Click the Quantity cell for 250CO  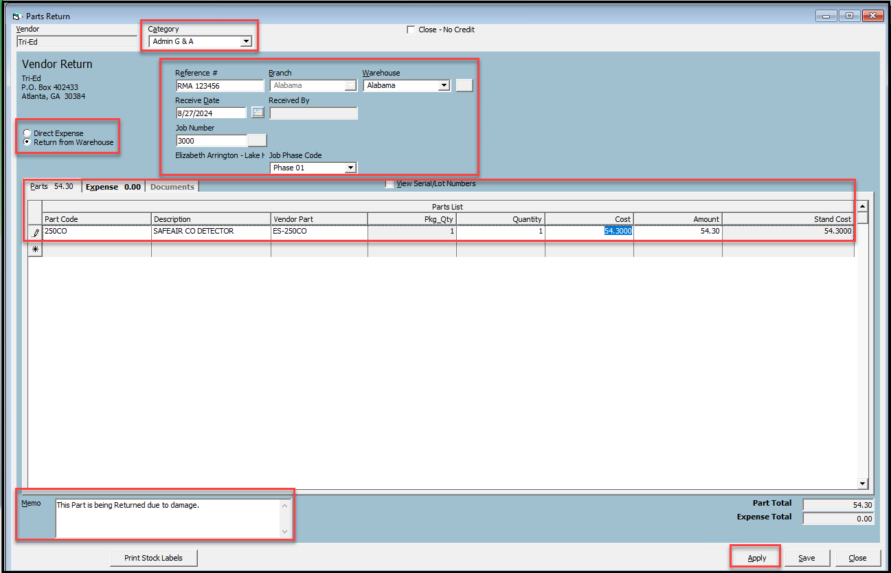(501, 232)
